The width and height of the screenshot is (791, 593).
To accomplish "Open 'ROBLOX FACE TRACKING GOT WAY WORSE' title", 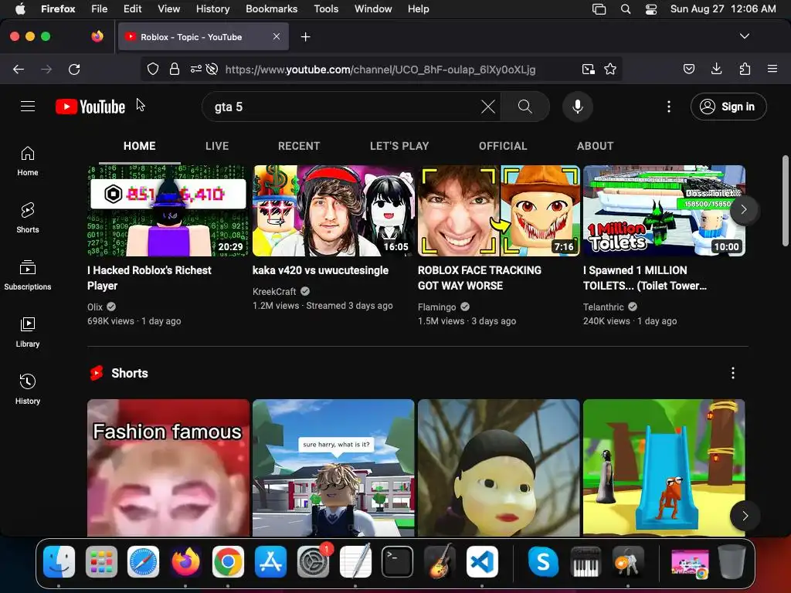I will tap(479, 278).
